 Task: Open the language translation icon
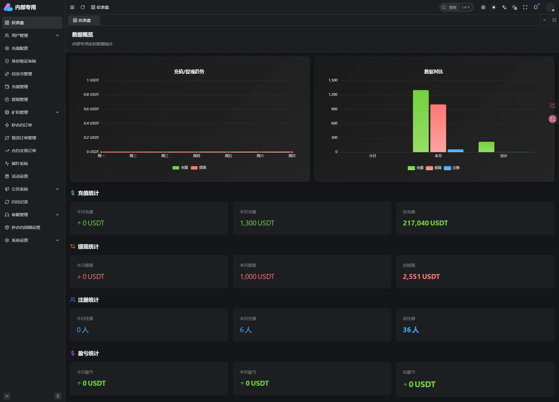point(504,7)
